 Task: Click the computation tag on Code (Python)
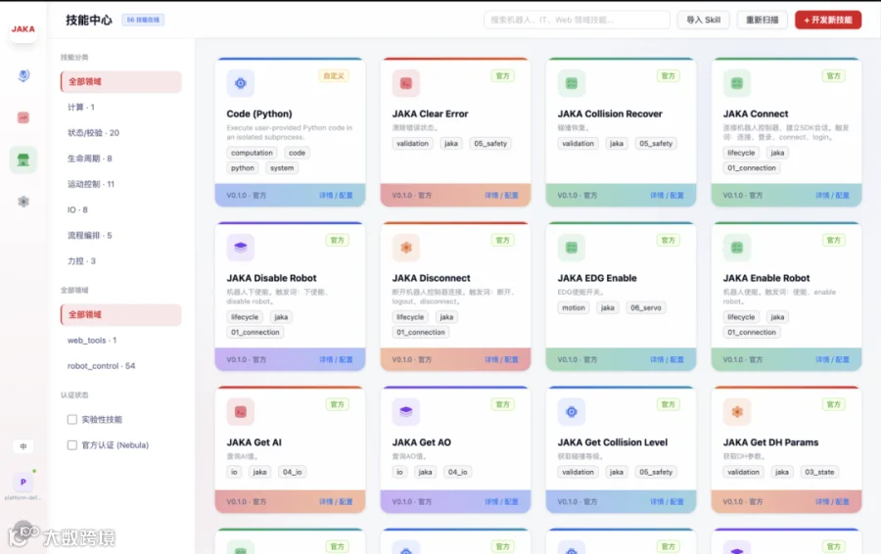(x=252, y=153)
